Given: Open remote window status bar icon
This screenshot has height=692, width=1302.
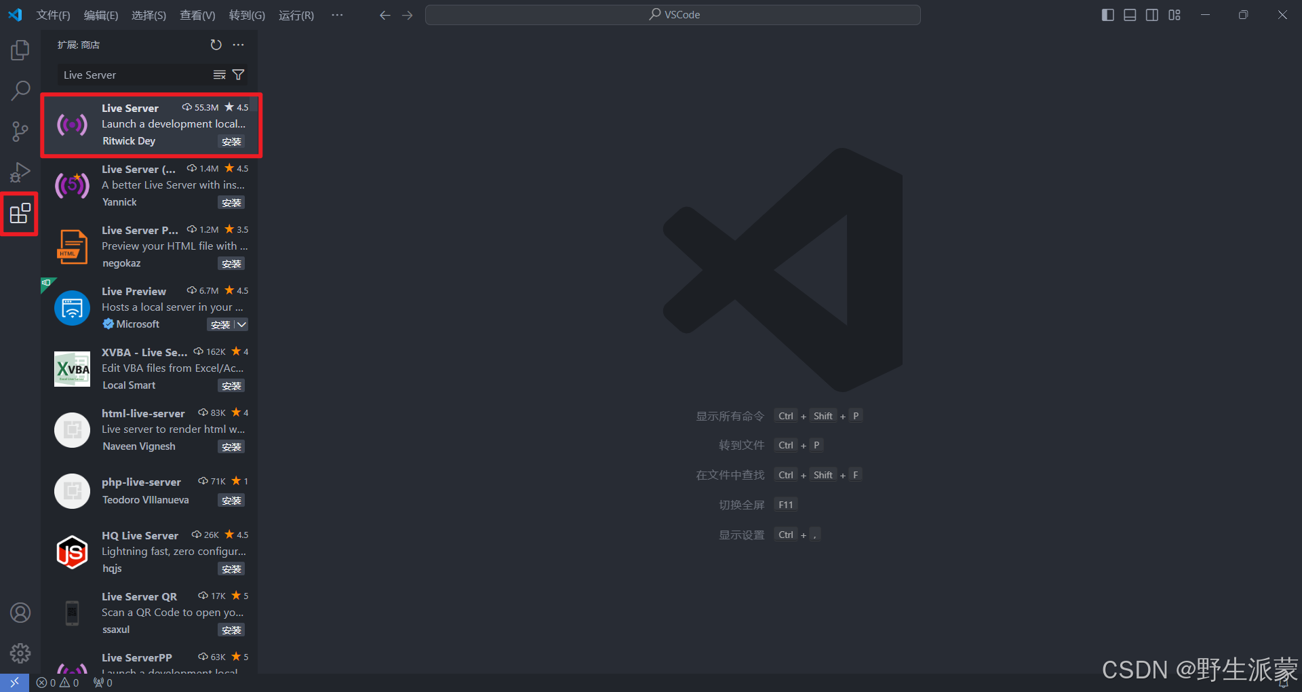Looking at the screenshot, I should coord(14,683).
